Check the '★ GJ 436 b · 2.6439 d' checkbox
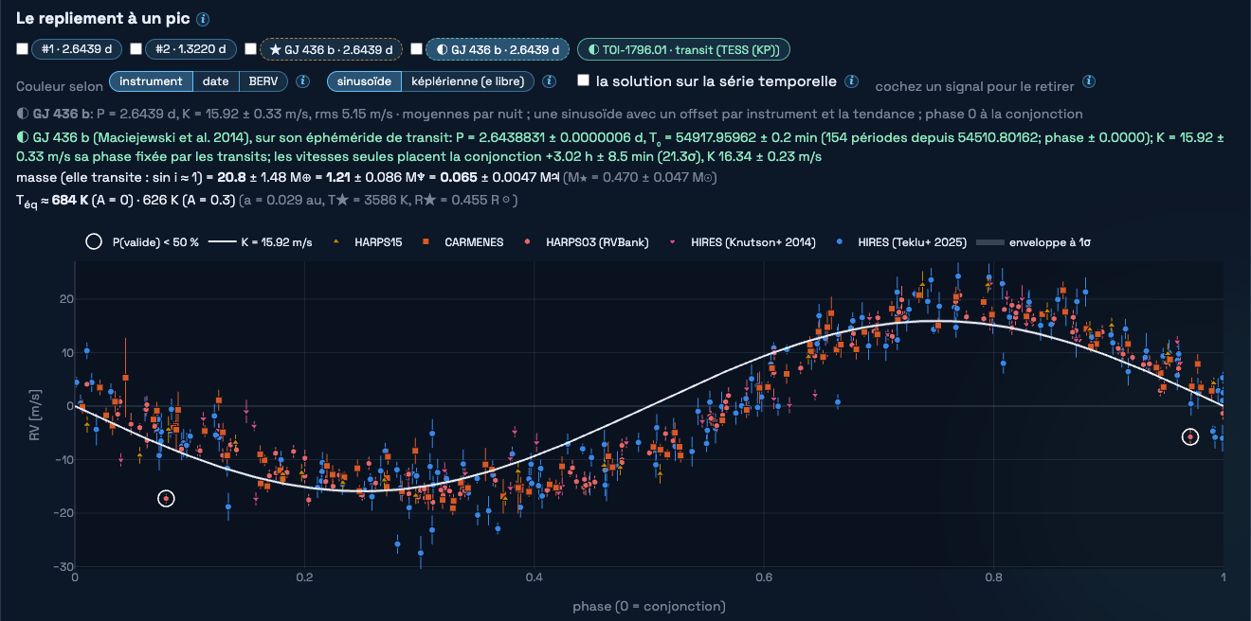1251x621 pixels. pyautogui.click(x=250, y=48)
